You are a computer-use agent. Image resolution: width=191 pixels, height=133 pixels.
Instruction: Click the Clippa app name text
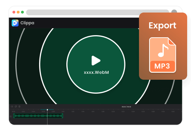27,23
